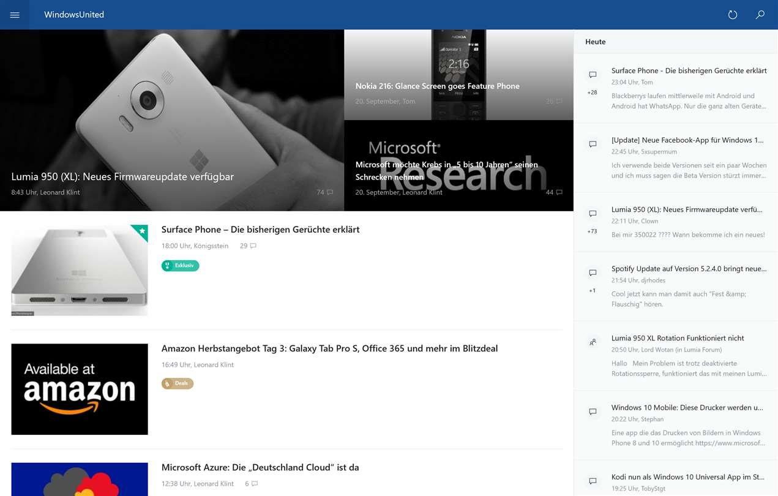Click 8:43 Uhr, Leonard Klint byline on hero

click(45, 192)
